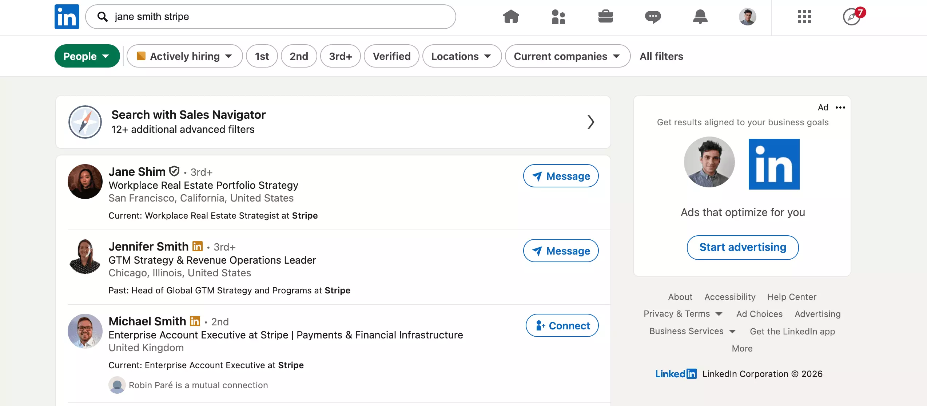Open the Locations filter dropdown
The height and width of the screenshot is (406, 927).
point(462,56)
